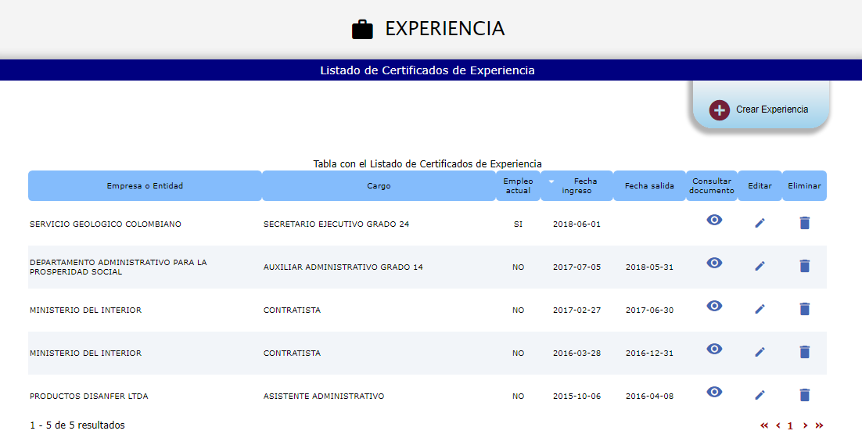Image resolution: width=862 pixels, height=445 pixels.
Task: Click the exit date 2016-04-08
Action: [649, 396]
